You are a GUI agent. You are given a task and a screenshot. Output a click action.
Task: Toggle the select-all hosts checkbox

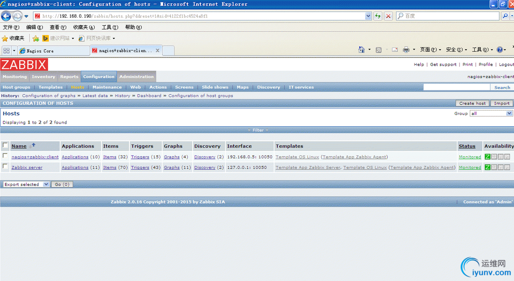click(x=5, y=145)
